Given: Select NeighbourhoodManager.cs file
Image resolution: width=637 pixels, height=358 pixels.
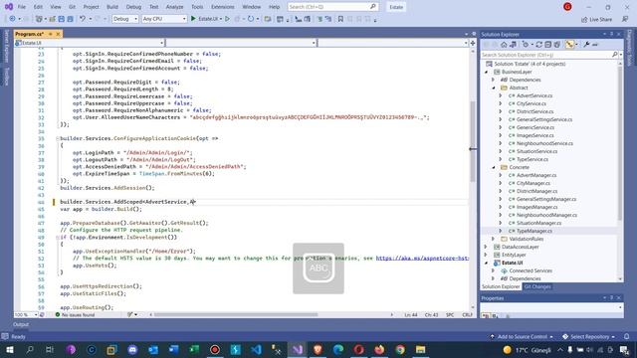Looking at the screenshot, I should 546,215.
